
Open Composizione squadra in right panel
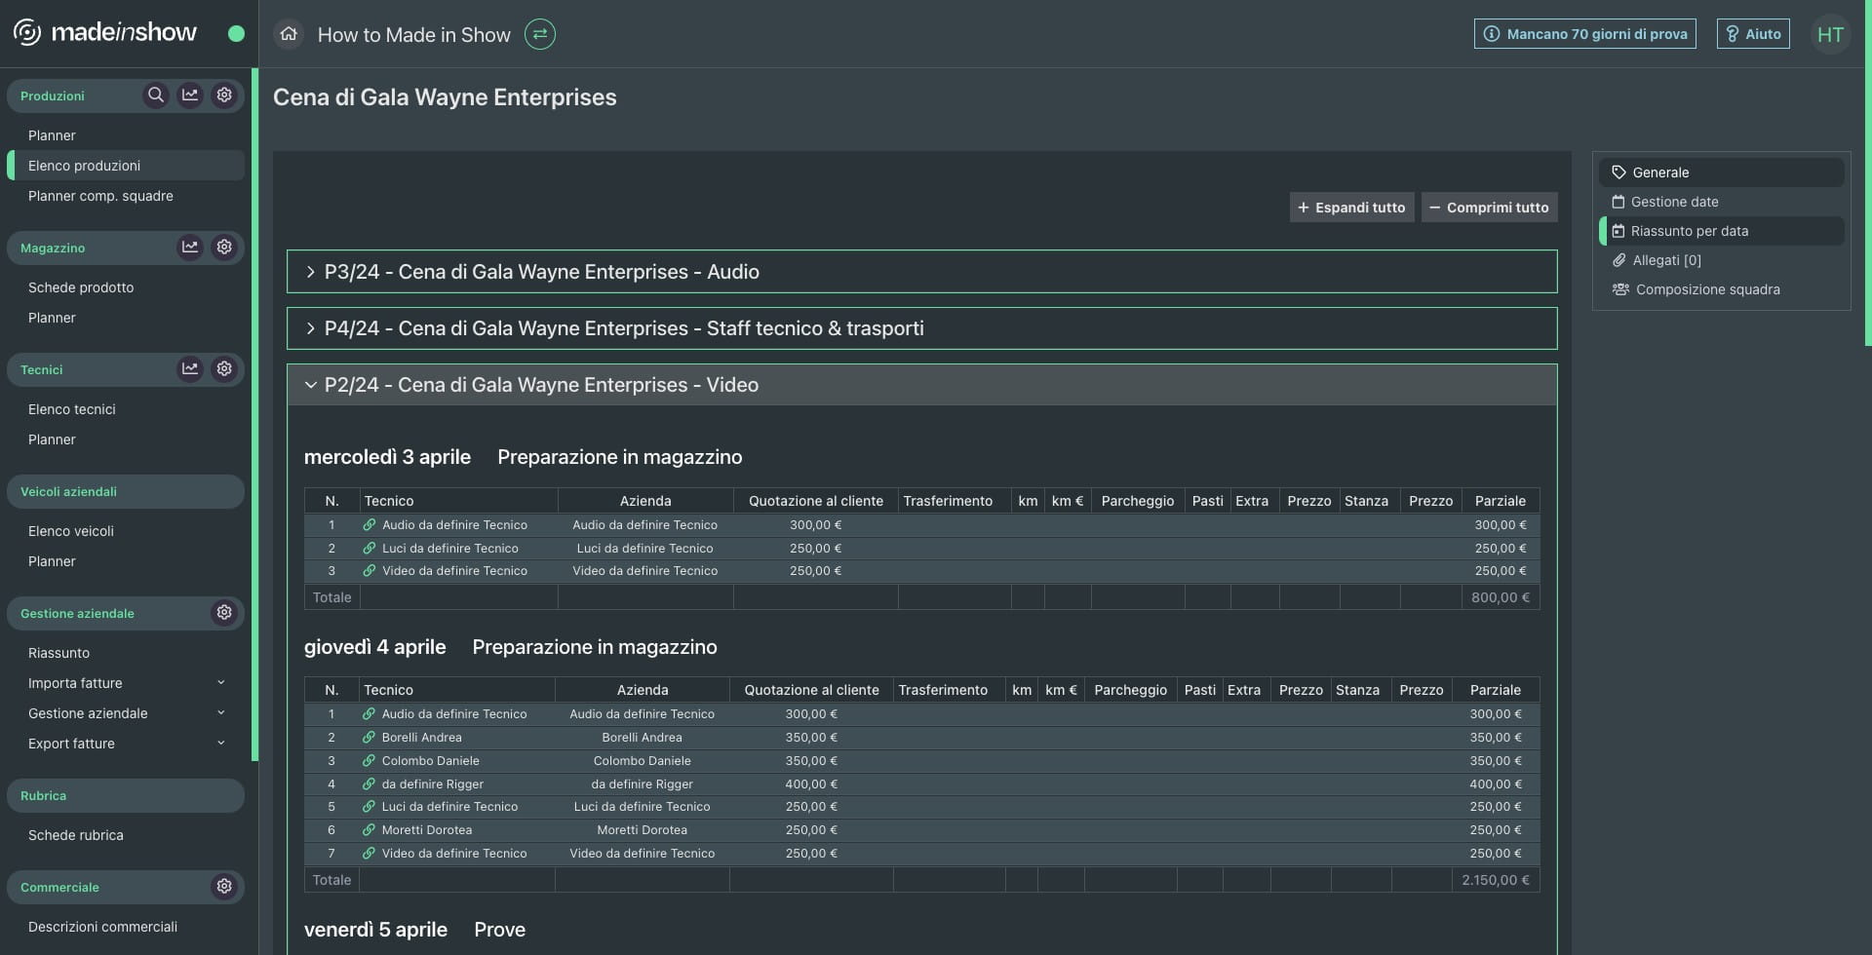point(1722,289)
